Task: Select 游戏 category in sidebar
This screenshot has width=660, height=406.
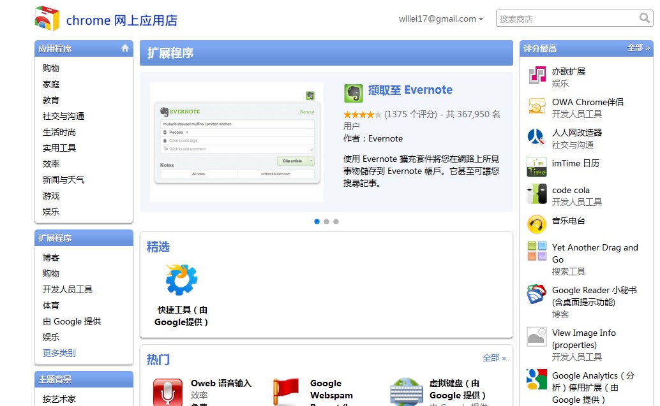Action: point(51,196)
